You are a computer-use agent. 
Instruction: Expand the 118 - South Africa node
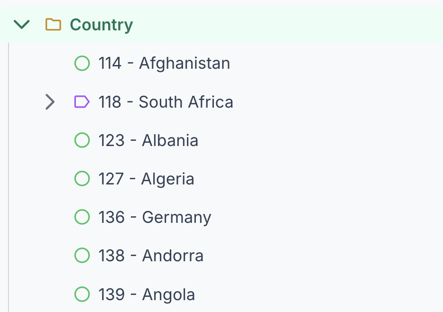click(x=50, y=102)
